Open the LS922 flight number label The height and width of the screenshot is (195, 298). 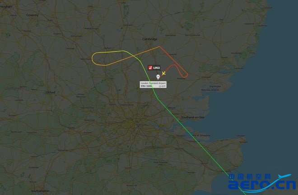point(157,68)
